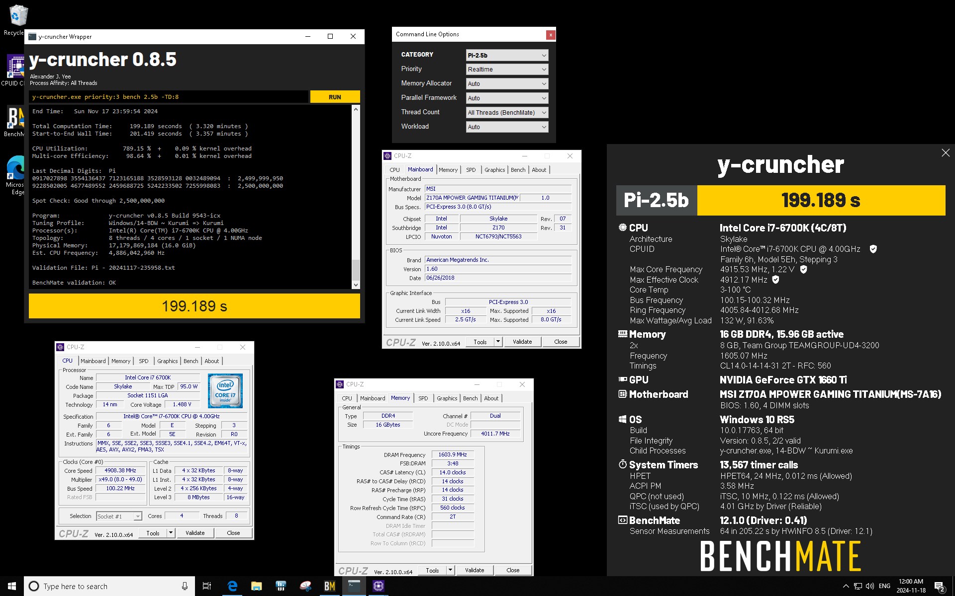Click scroll down arrow in y-cruncher output

click(x=356, y=285)
